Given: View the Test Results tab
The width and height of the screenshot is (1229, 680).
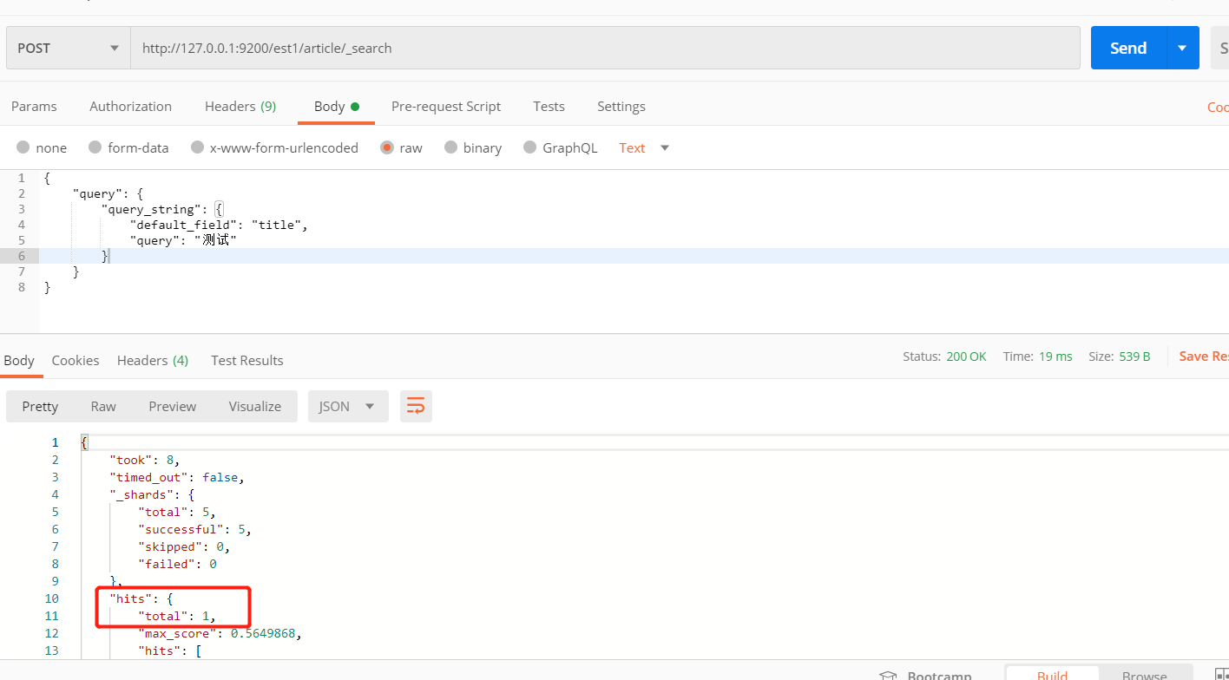Looking at the screenshot, I should coord(247,360).
